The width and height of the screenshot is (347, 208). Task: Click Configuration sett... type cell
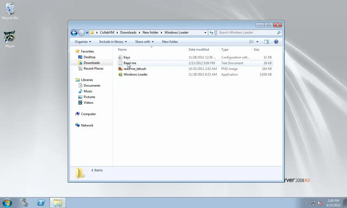[x=235, y=57]
